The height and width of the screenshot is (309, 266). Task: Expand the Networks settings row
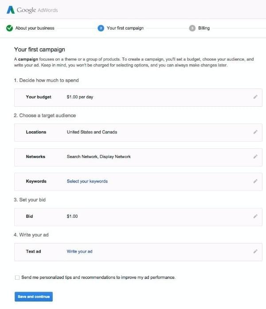(138, 157)
